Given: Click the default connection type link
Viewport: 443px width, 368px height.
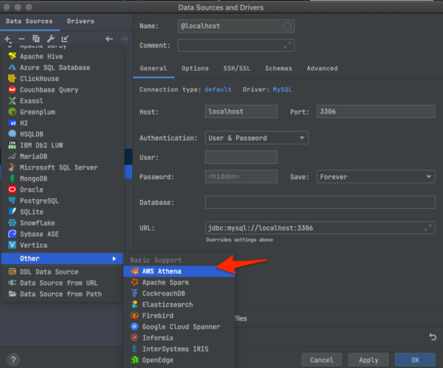Looking at the screenshot, I should [218, 89].
